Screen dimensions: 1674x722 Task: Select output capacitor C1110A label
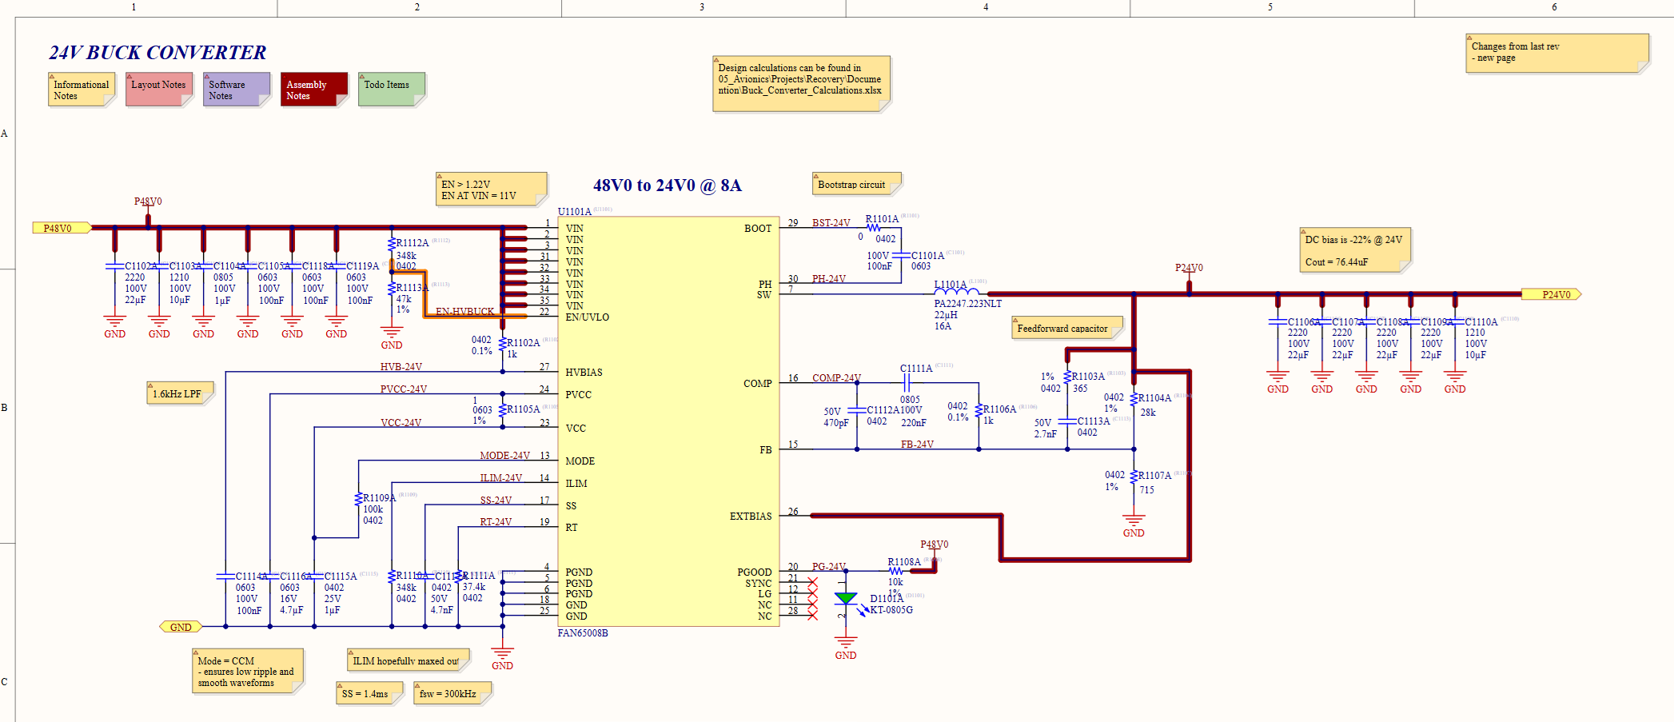[x=1481, y=322]
